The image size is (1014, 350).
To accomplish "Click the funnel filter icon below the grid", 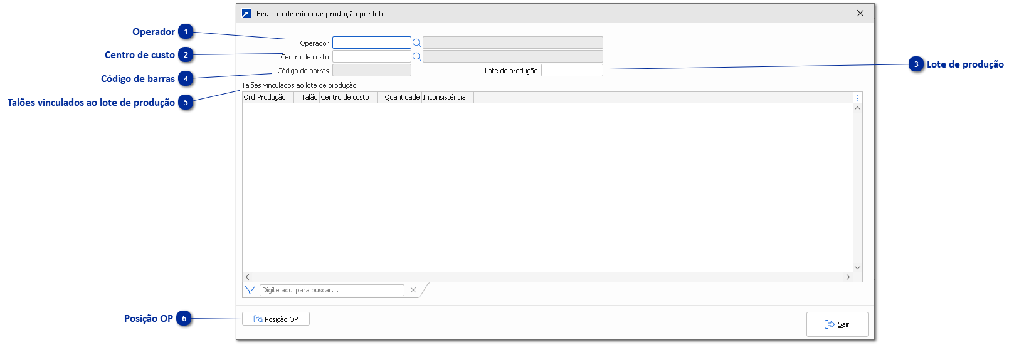I will pos(250,290).
